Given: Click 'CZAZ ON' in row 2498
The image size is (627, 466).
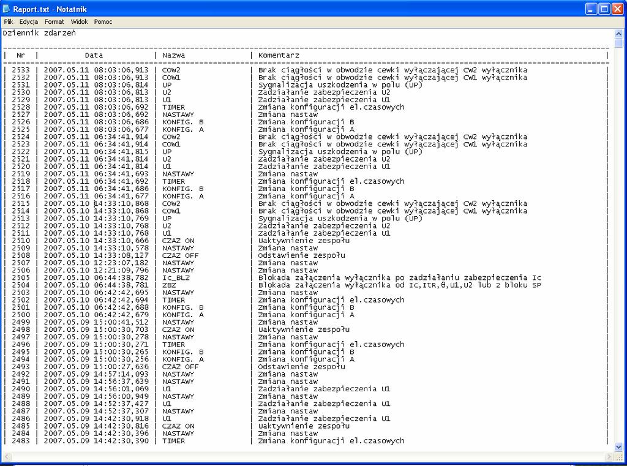Looking at the screenshot, I should pyautogui.click(x=178, y=329).
